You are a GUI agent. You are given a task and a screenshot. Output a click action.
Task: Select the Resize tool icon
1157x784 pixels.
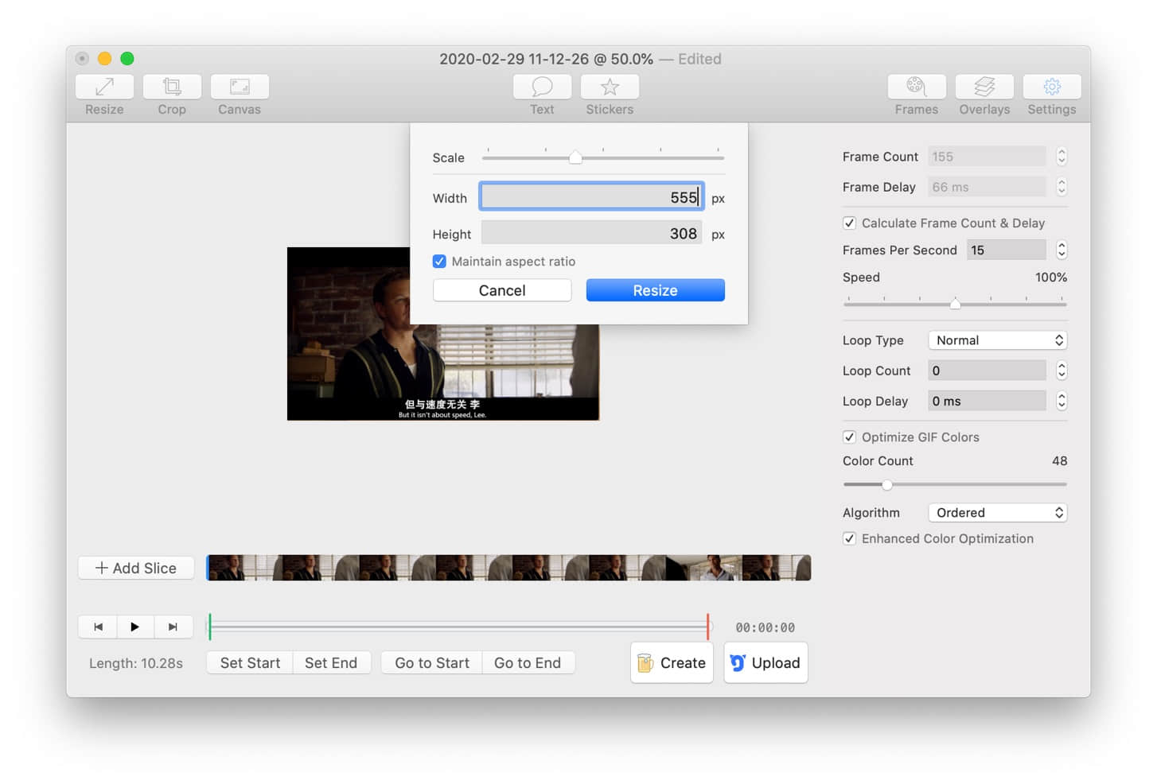(x=104, y=87)
